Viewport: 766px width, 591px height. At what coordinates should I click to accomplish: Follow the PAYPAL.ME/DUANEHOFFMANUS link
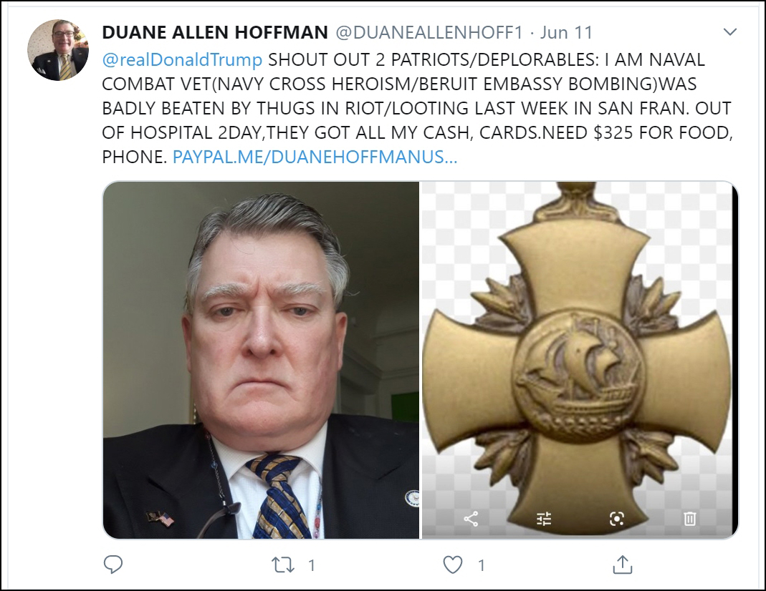pyautogui.click(x=315, y=157)
